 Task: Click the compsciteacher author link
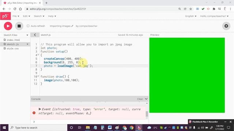(88, 26)
